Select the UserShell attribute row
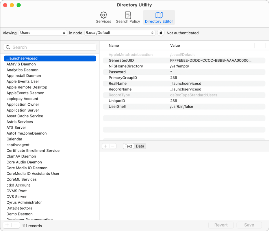Screen dimensions: 269x231 click(x=184, y=106)
